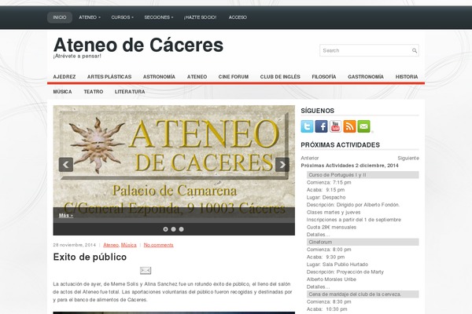Click the '¡Atrévete a pensar!' tagline
Screen dimensions: 472x314
point(77,57)
